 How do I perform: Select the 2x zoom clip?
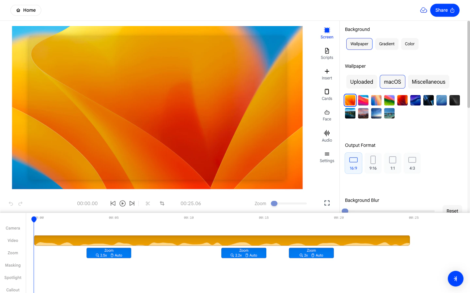[311, 253]
